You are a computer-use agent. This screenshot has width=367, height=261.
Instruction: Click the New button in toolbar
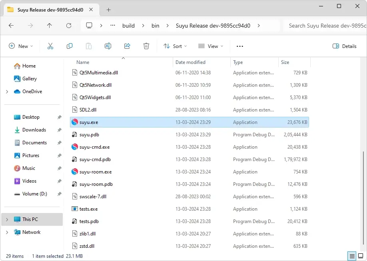point(21,46)
